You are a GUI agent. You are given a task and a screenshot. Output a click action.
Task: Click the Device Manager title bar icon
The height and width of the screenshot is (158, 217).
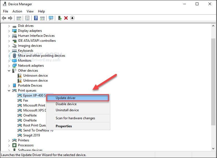[4, 4]
